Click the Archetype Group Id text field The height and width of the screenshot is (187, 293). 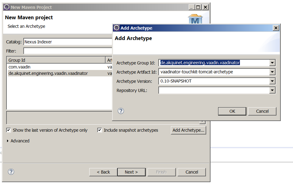(x=214, y=63)
